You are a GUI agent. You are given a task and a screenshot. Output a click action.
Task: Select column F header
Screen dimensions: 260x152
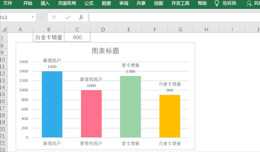(155, 29)
